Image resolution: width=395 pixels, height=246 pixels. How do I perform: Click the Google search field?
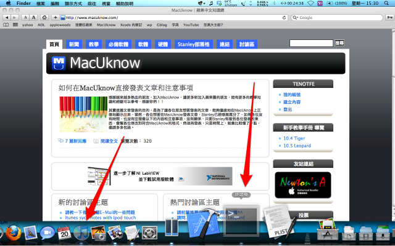pyautogui.click(x=337, y=18)
